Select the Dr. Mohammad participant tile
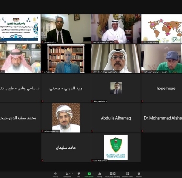 [161, 118]
